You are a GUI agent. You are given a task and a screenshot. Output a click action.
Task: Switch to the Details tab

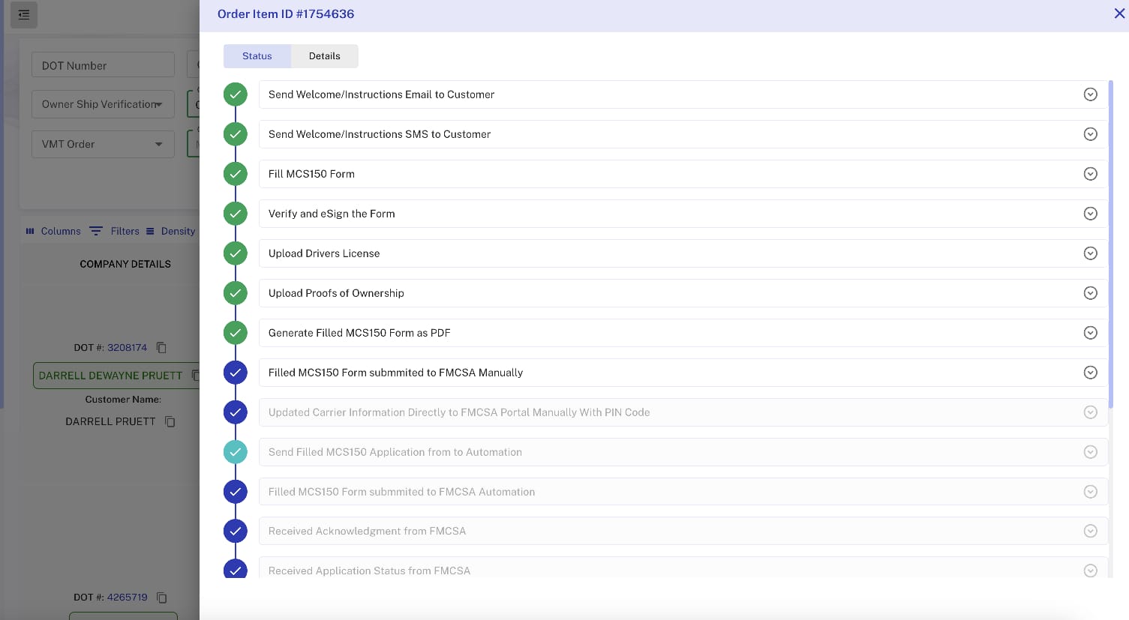[324, 56]
